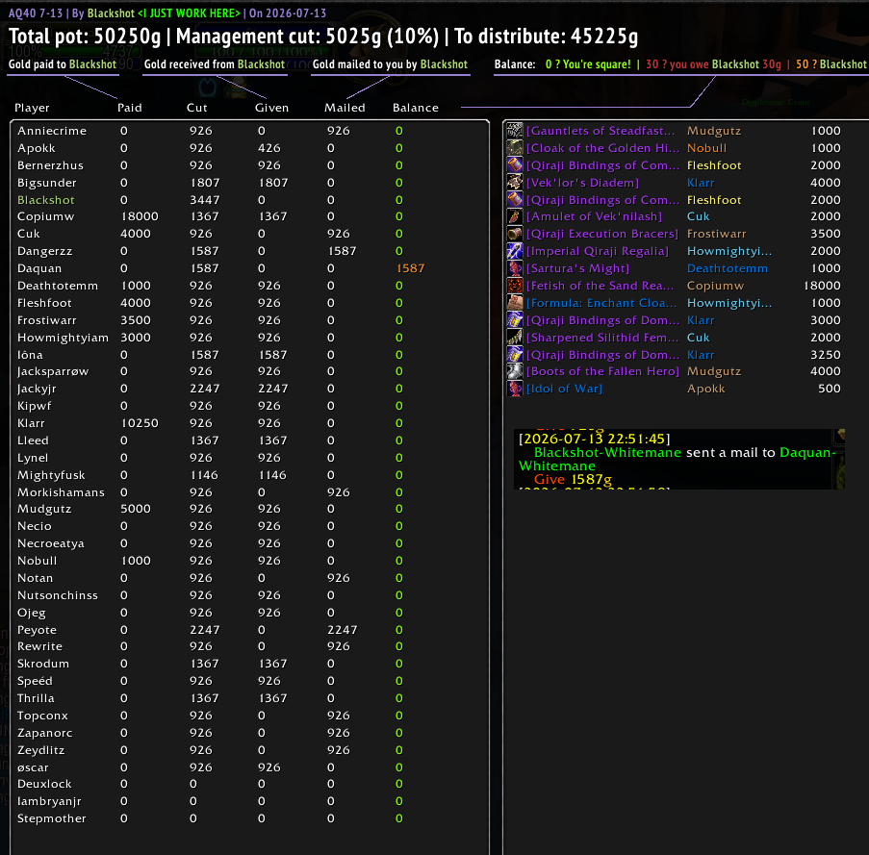This screenshot has height=855, width=869.
Task: Open the [Vek'lor's Diadem] item link
Action: point(582,183)
